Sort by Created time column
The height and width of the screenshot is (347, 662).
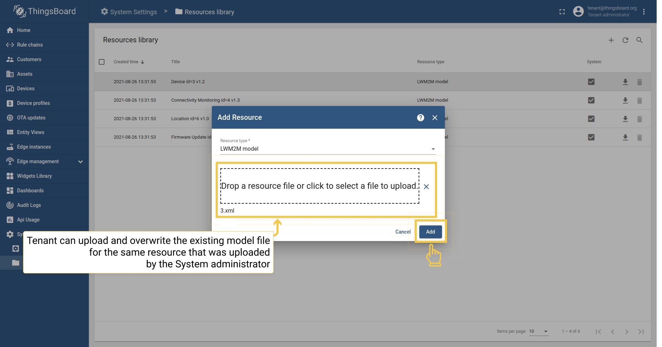[x=129, y=62]
